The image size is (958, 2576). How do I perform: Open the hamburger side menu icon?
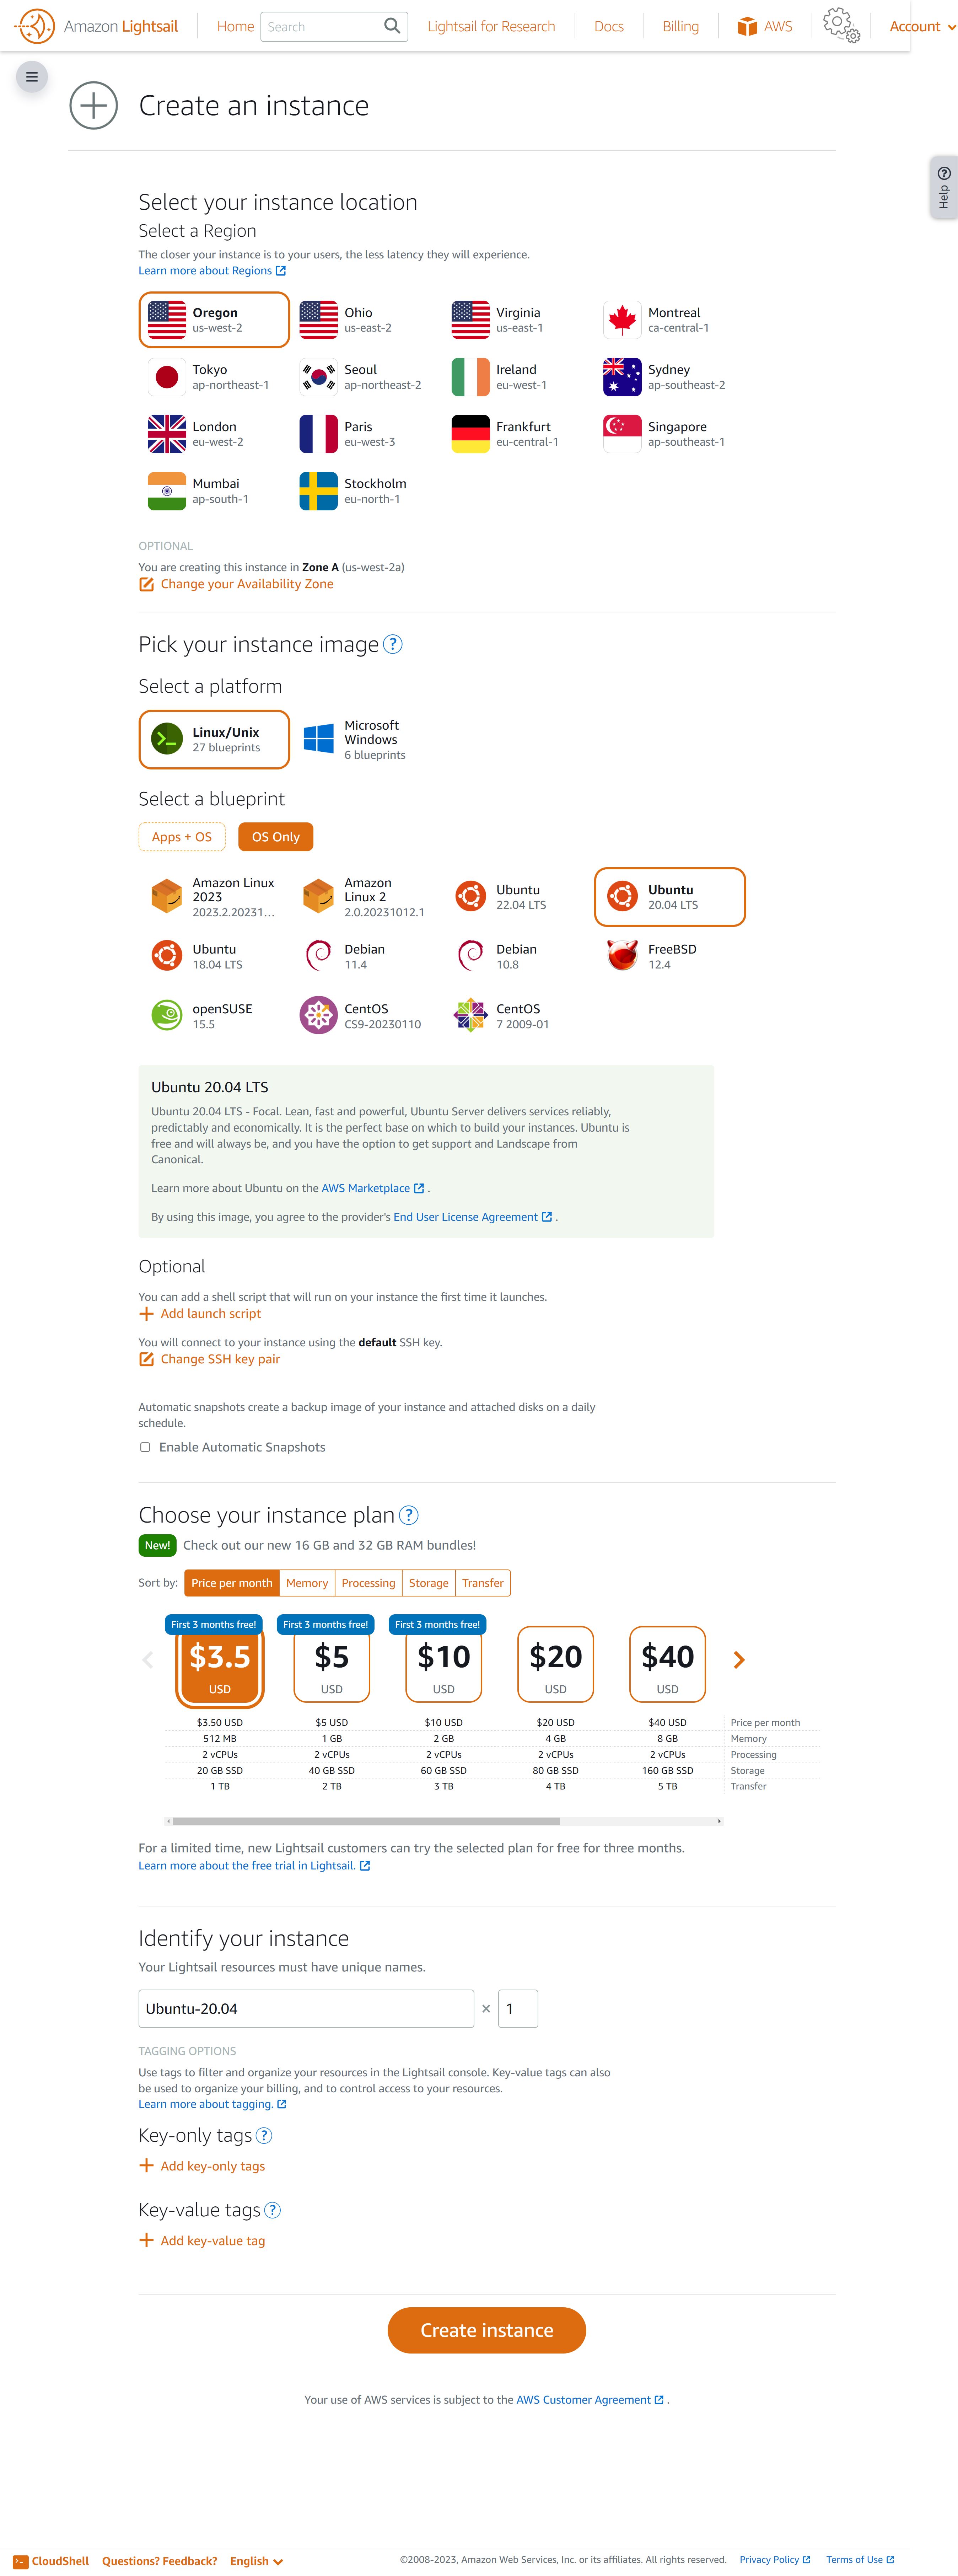pos(32,77)
